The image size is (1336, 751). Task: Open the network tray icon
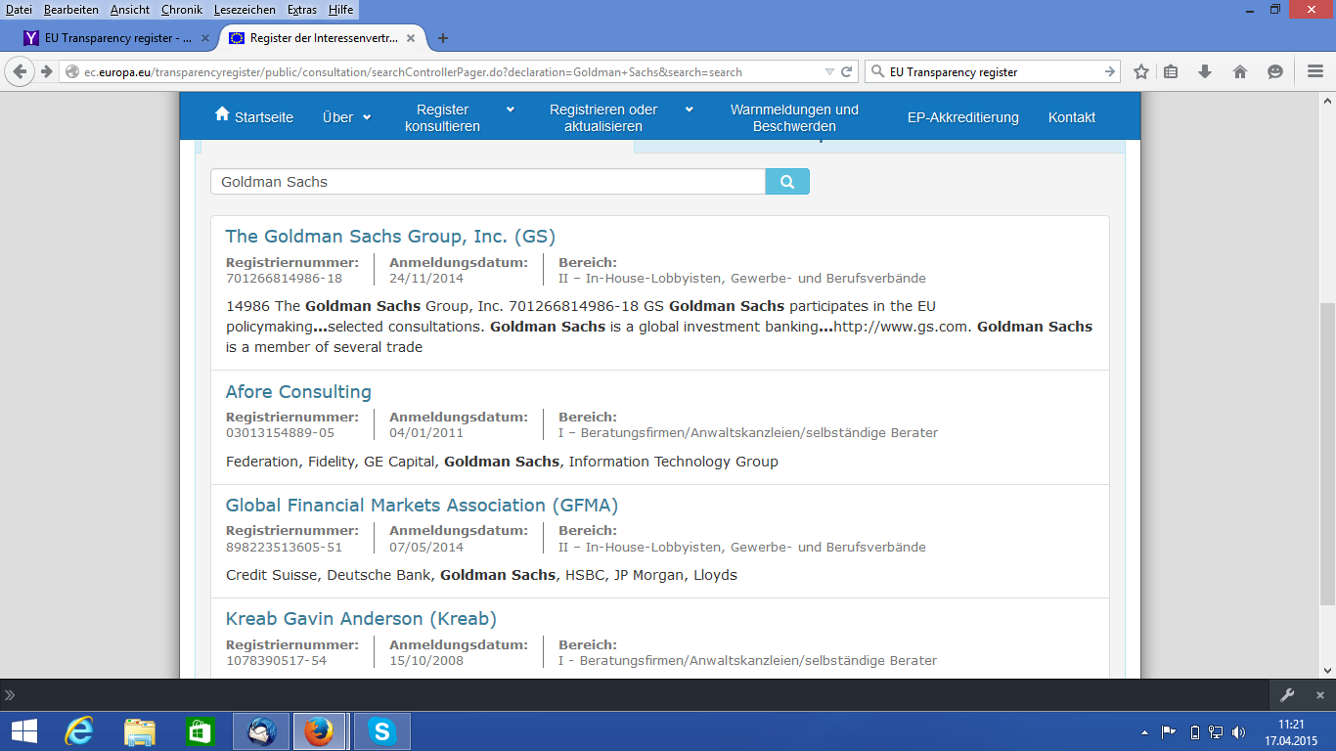point(1216,731)
